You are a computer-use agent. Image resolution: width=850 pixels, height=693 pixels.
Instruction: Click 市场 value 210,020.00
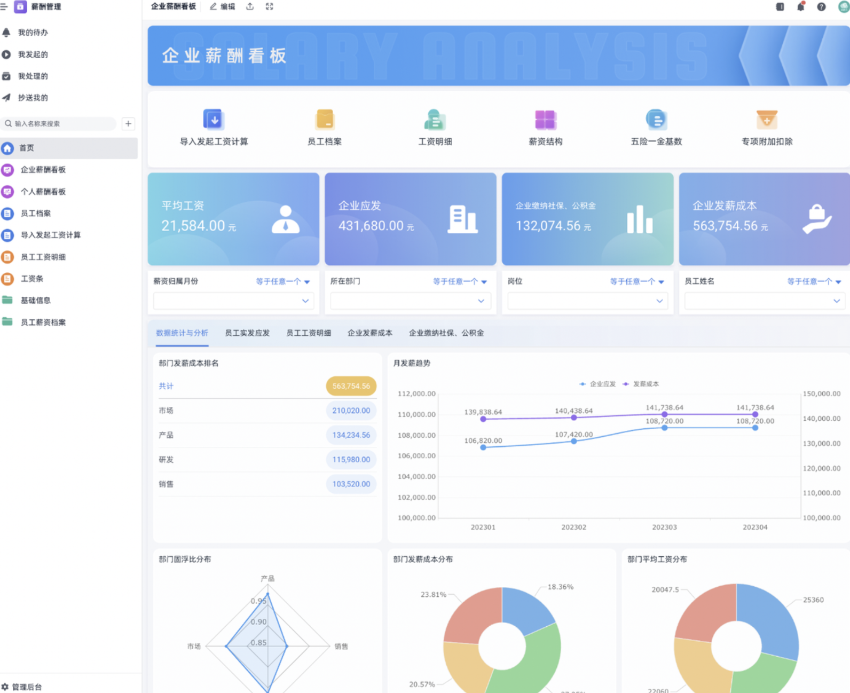click(351, 411)
